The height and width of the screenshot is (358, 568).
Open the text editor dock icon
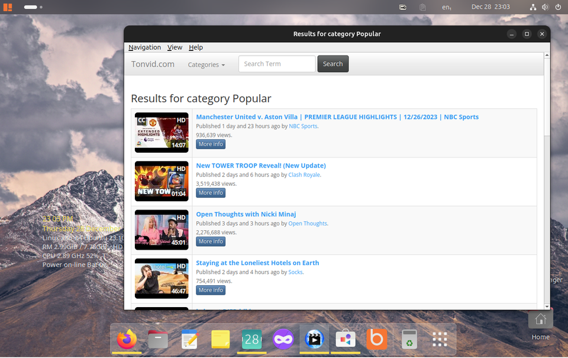point(189,339)
